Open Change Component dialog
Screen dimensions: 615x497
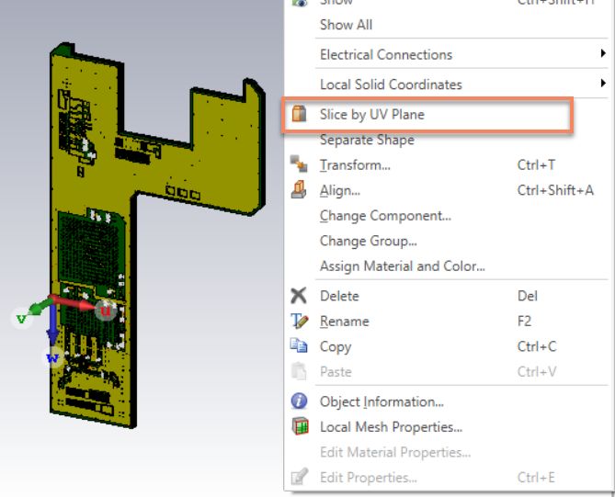click(x=385, y=216)
